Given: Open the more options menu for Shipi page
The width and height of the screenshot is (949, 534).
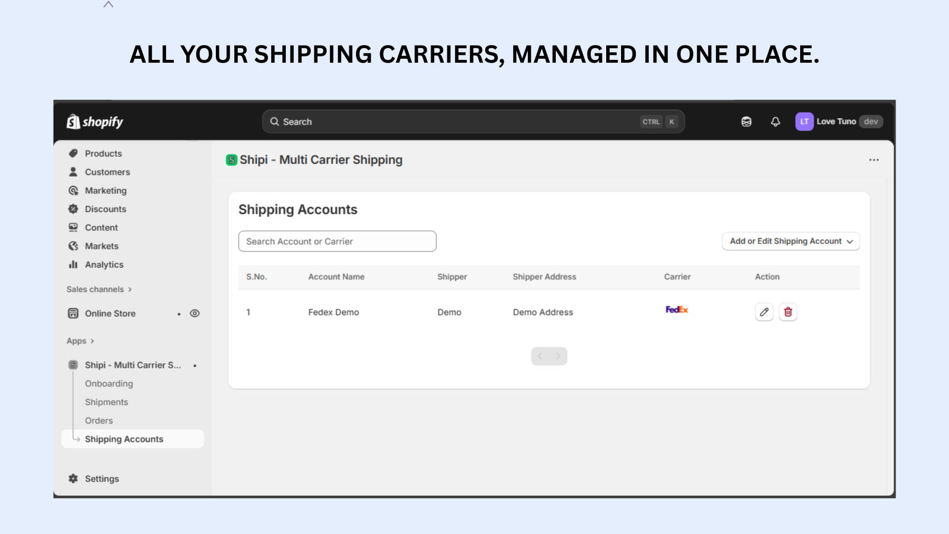Looking at the screenshot, I should pyautogui.click(x=874, y=160).
